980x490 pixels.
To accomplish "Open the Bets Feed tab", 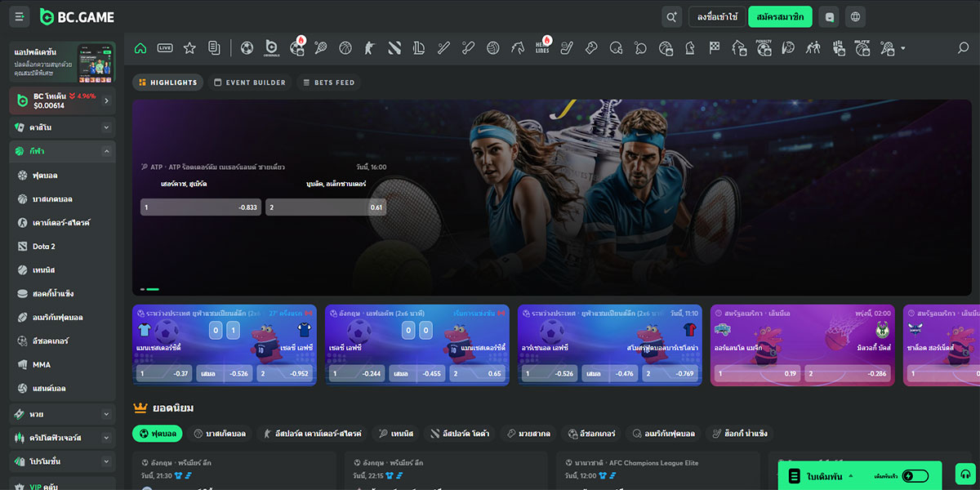I will (328, 82).
